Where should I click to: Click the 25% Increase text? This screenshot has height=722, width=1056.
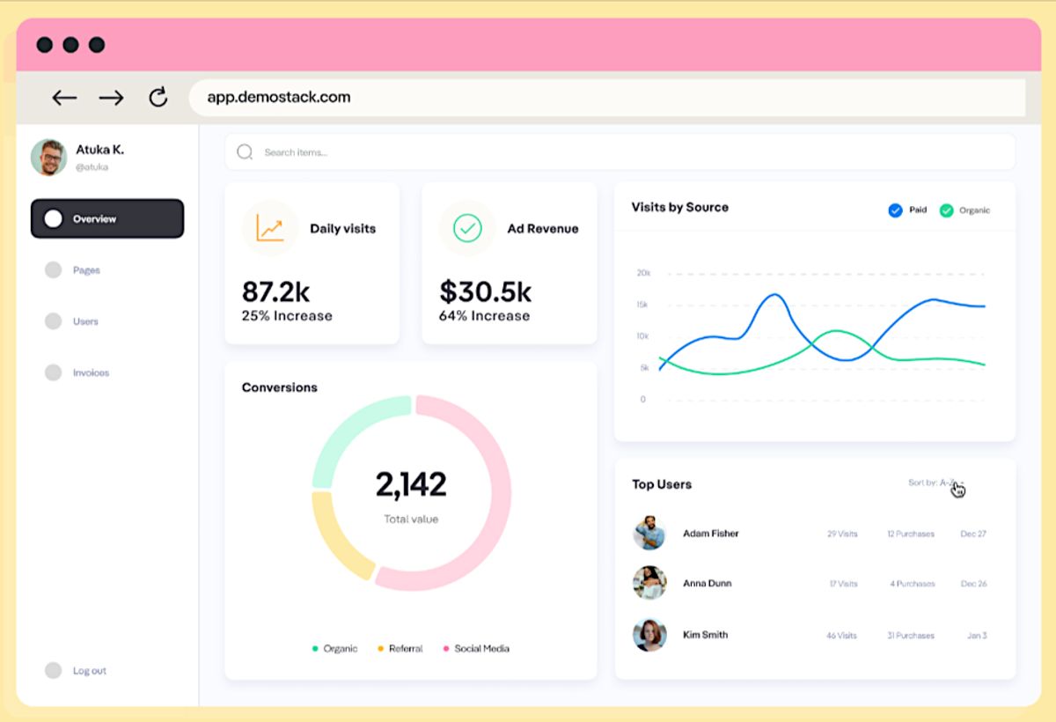tap(287, 316)
